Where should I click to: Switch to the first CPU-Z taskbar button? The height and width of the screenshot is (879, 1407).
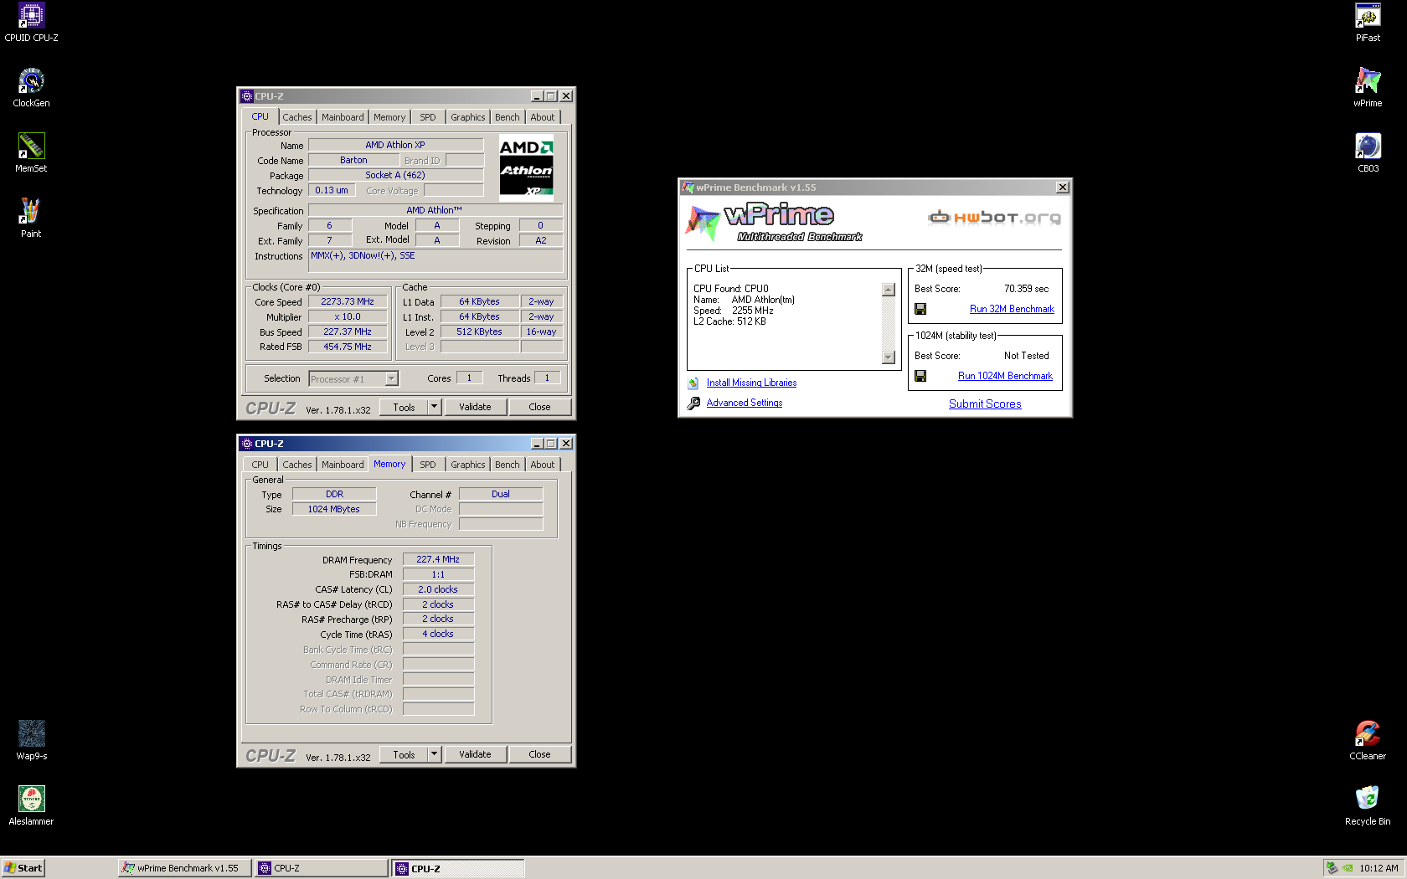322,868
